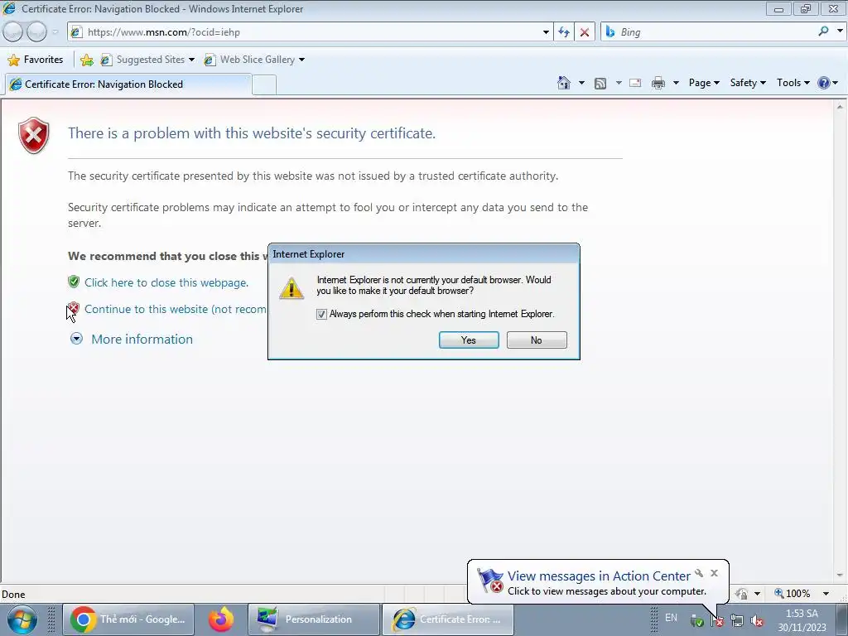Screen dimensions: 848x636
Task: Expand the Web Slice Gallery dropdown
Action: [301, 60]
